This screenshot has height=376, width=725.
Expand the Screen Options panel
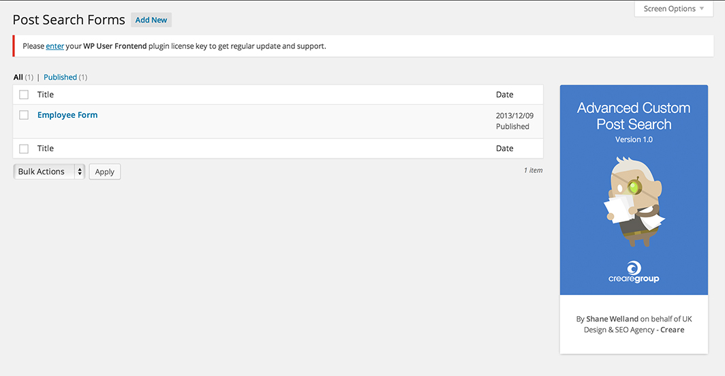pos(674,9)
